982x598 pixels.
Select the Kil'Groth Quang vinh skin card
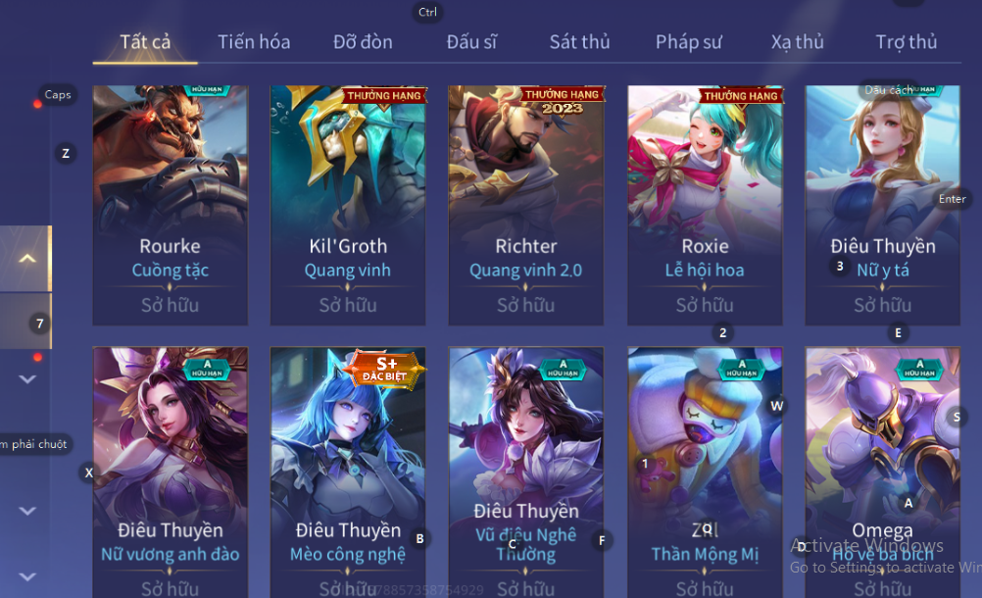(348, 206)
